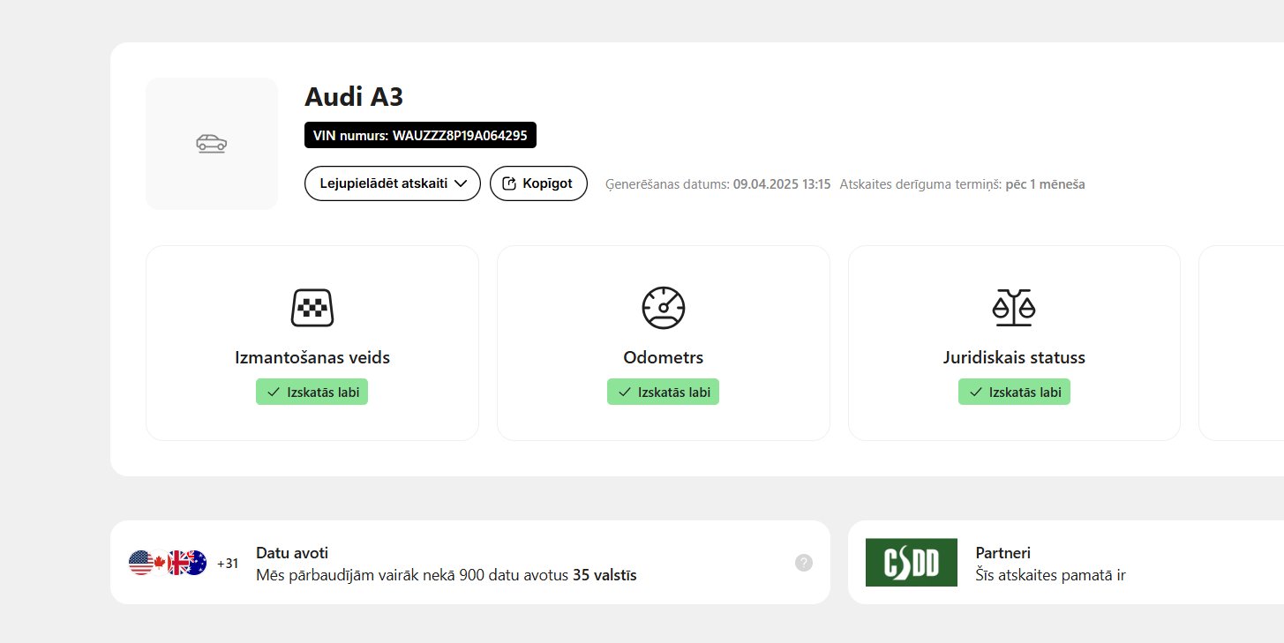Click the taxi checker Izmantošanas veids icon
The width and height of the screenshot is (1284, 643).
coord(312,308)
